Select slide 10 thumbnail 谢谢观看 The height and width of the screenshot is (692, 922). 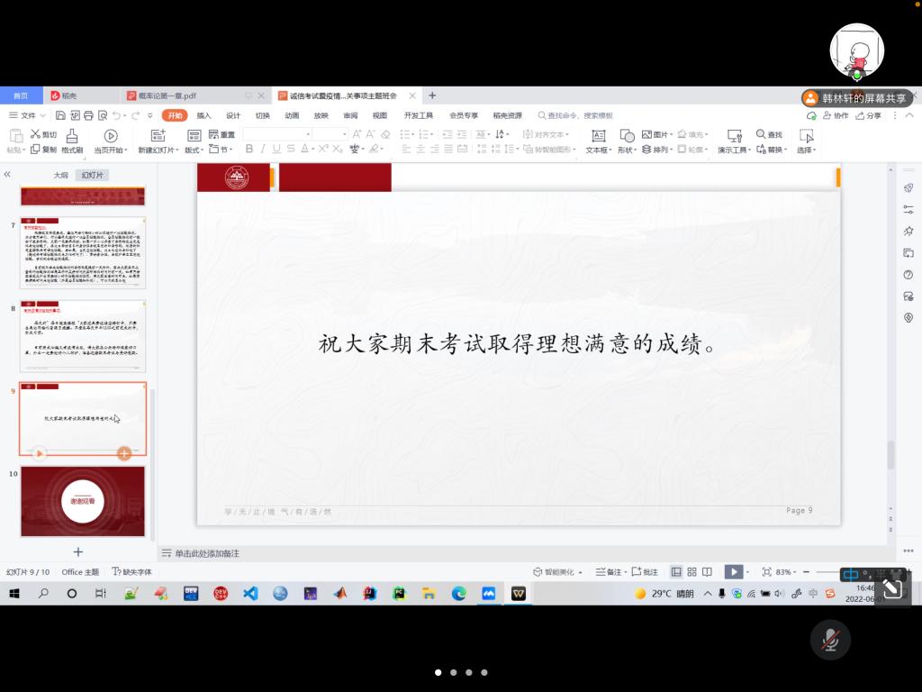[x=83, y=500]
